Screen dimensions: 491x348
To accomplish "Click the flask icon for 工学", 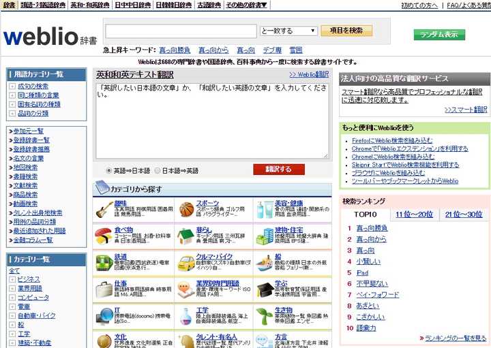I will [x=186, y=317].
